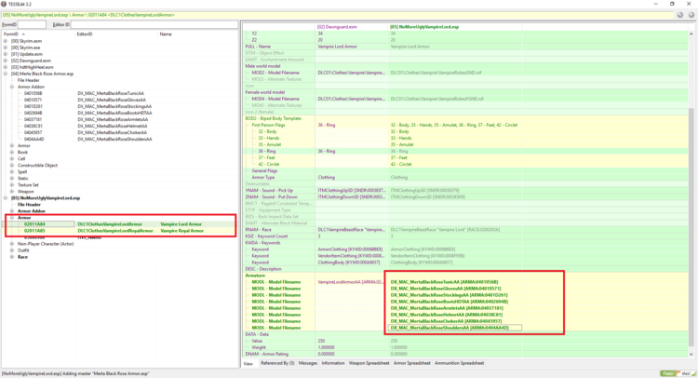
Task: Click the TES5Edit app icon in title bar
Action: [4, 4]
